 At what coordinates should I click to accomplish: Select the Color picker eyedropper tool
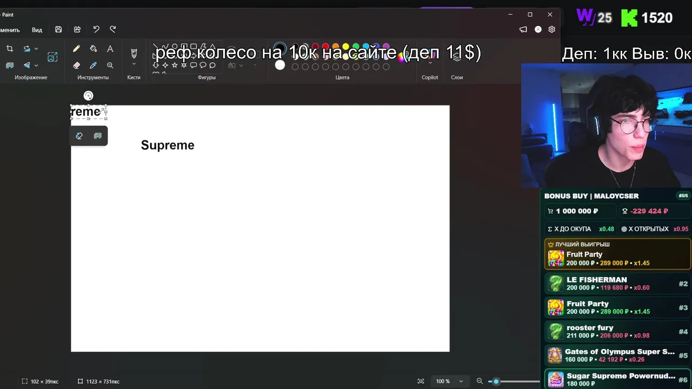coord(93,65)
